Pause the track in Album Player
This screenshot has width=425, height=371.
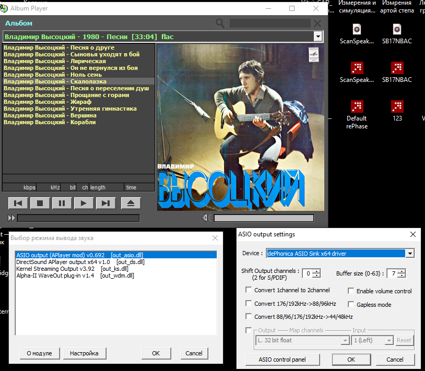[62, 203]
